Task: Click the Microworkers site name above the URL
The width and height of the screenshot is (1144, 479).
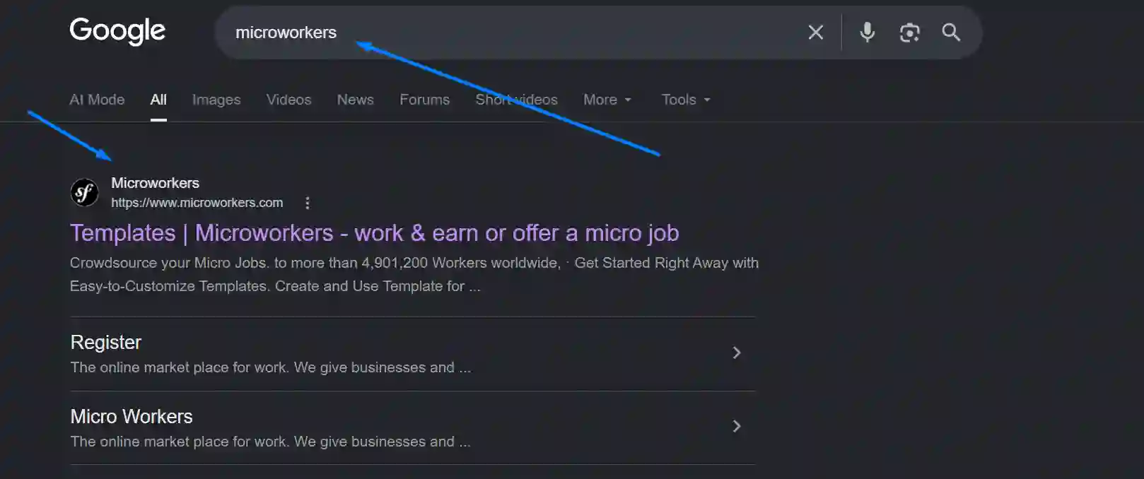Action: (155, 183)
